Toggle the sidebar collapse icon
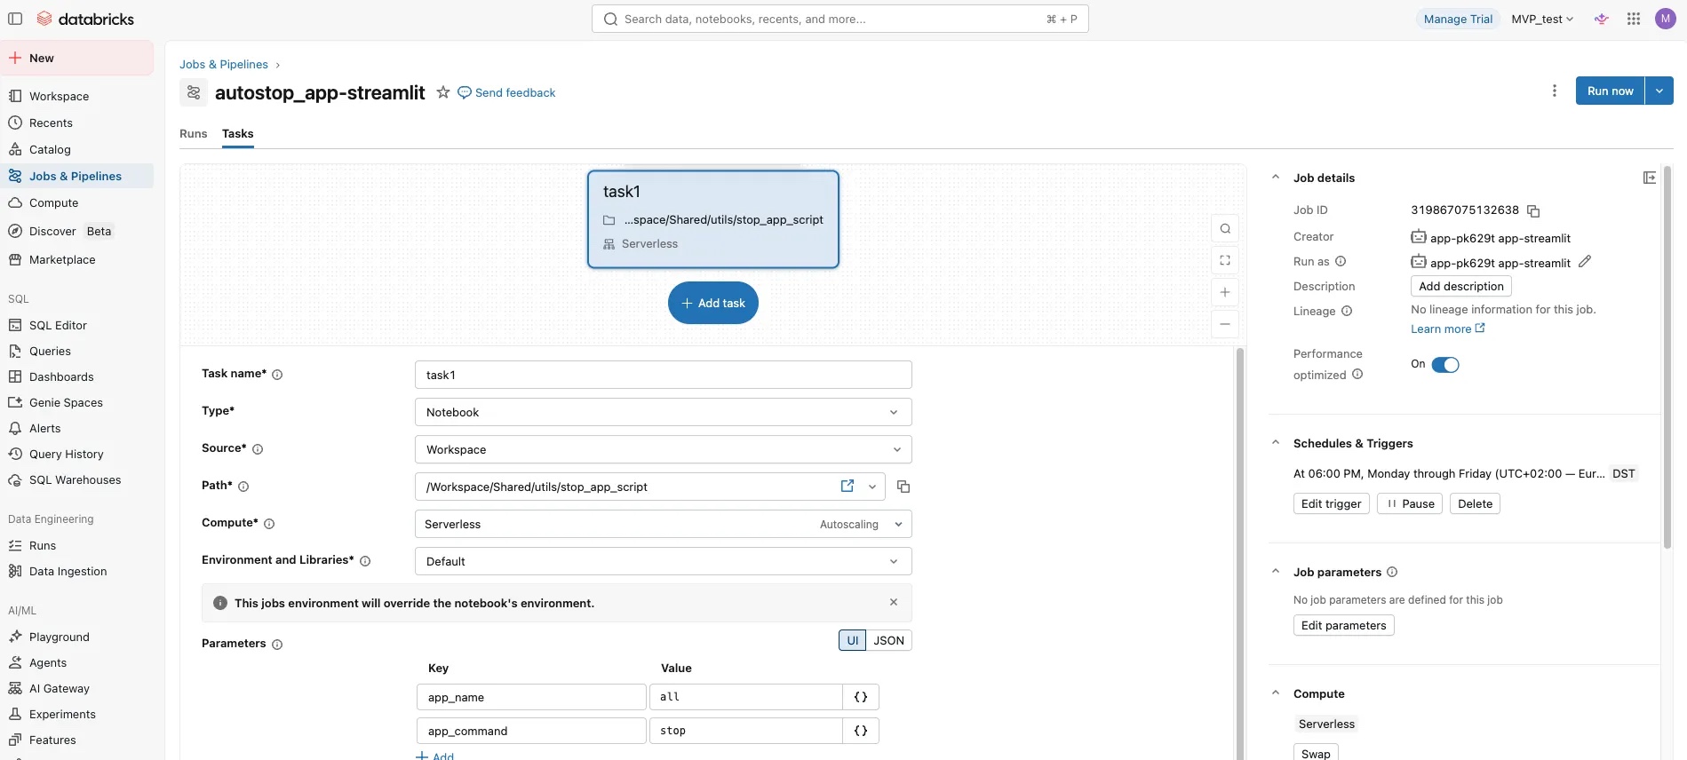The height and width of the screenshot is (760, 1687). pyautogui.click(x=15, y=19)
